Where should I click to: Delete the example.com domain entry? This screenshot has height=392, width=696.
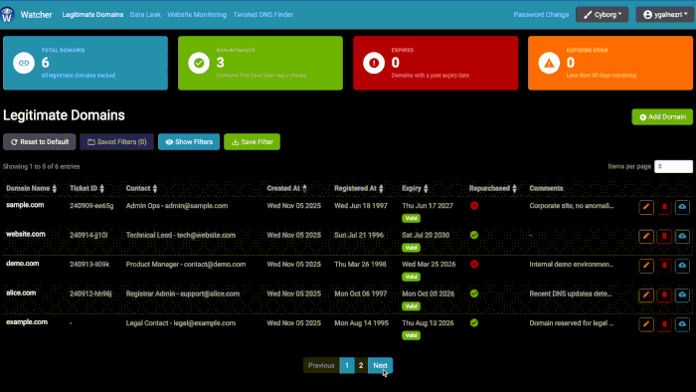664,324
